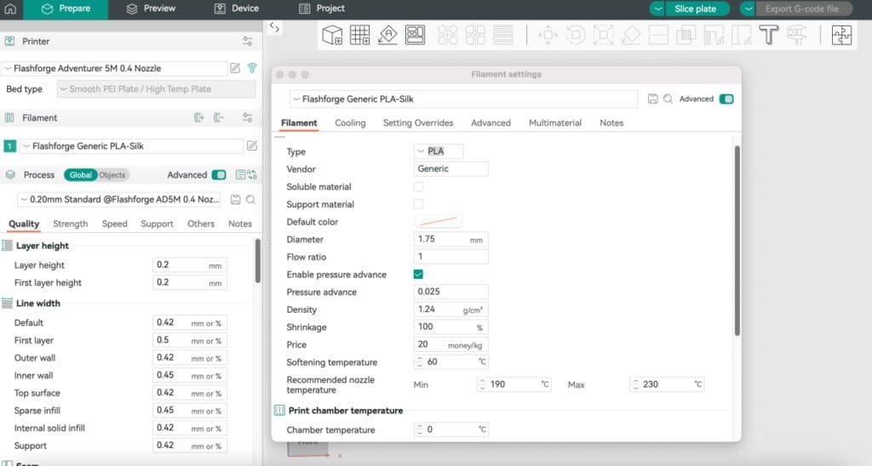Click the Seam painting icon
The width and height of the screenshot is (872, 466).
coord(741,35)
